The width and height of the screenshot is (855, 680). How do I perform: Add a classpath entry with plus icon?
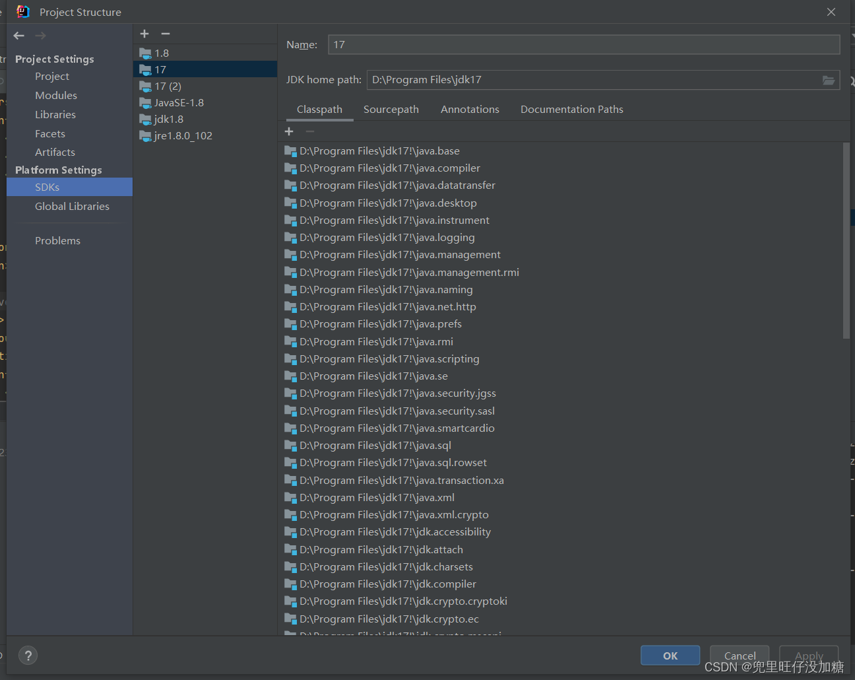pos(289,131)
